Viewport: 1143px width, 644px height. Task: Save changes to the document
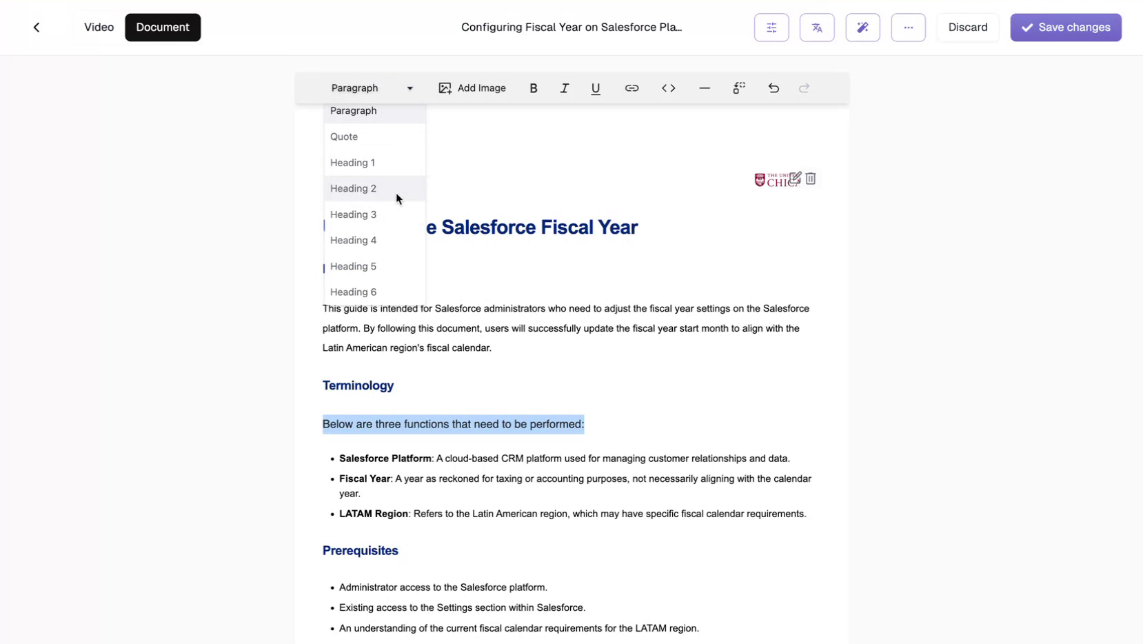point(1064,27)
